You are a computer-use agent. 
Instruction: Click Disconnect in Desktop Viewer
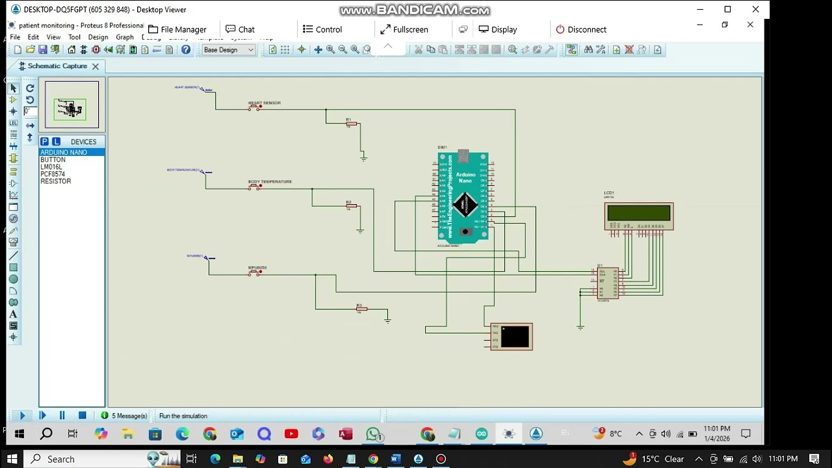click(x=581, y=29)
